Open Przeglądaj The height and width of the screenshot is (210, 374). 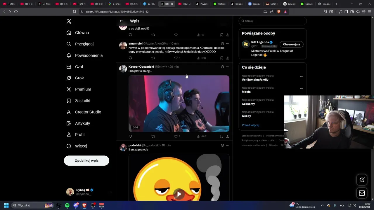pyautogui.click(x=80, y=44)
